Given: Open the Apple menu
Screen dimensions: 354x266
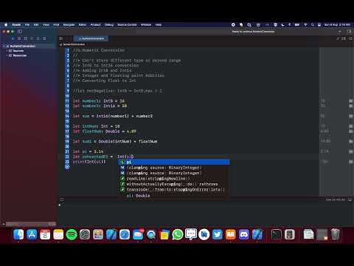Looking at the screenshot, I should [6, 24].
